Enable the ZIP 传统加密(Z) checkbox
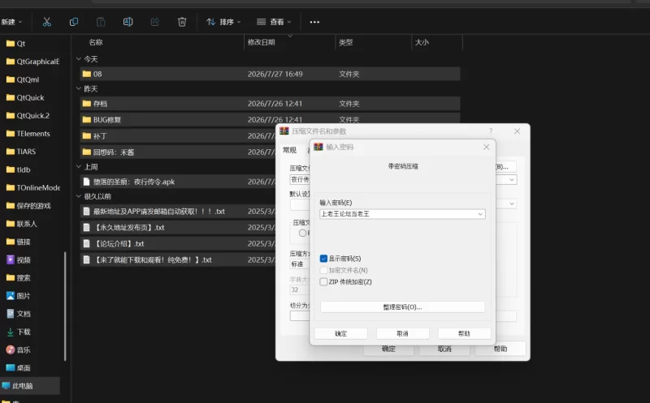The height and width of the screenshot is (403, 650). click(323, 281)
